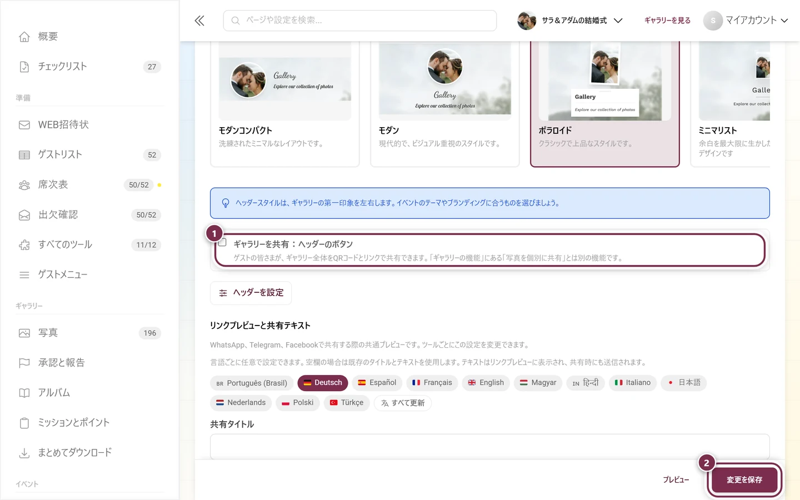The height and width of the screenshot is (500, 800).
Task: Open アルバム book icon
Action: 24,393
